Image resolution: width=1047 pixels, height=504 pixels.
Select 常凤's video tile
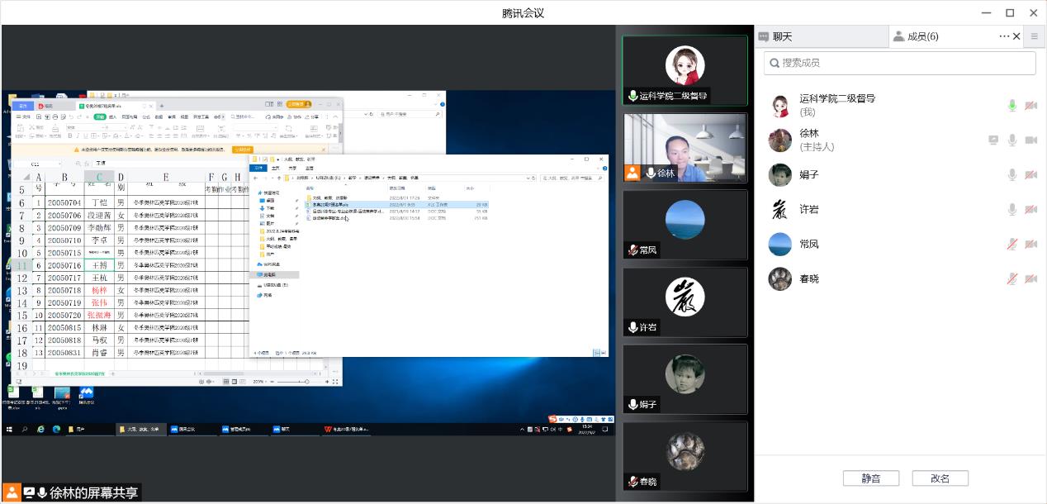[685, 224]
